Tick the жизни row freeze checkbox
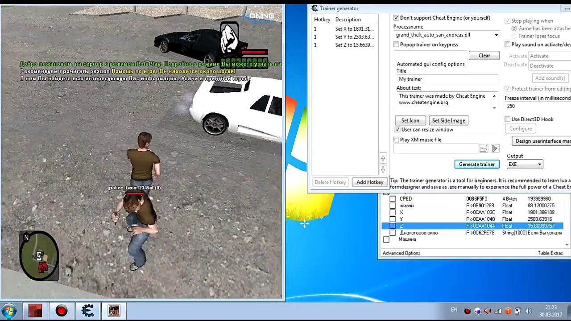Viewport: 571px width, 321px height. [x=393, y=206]
